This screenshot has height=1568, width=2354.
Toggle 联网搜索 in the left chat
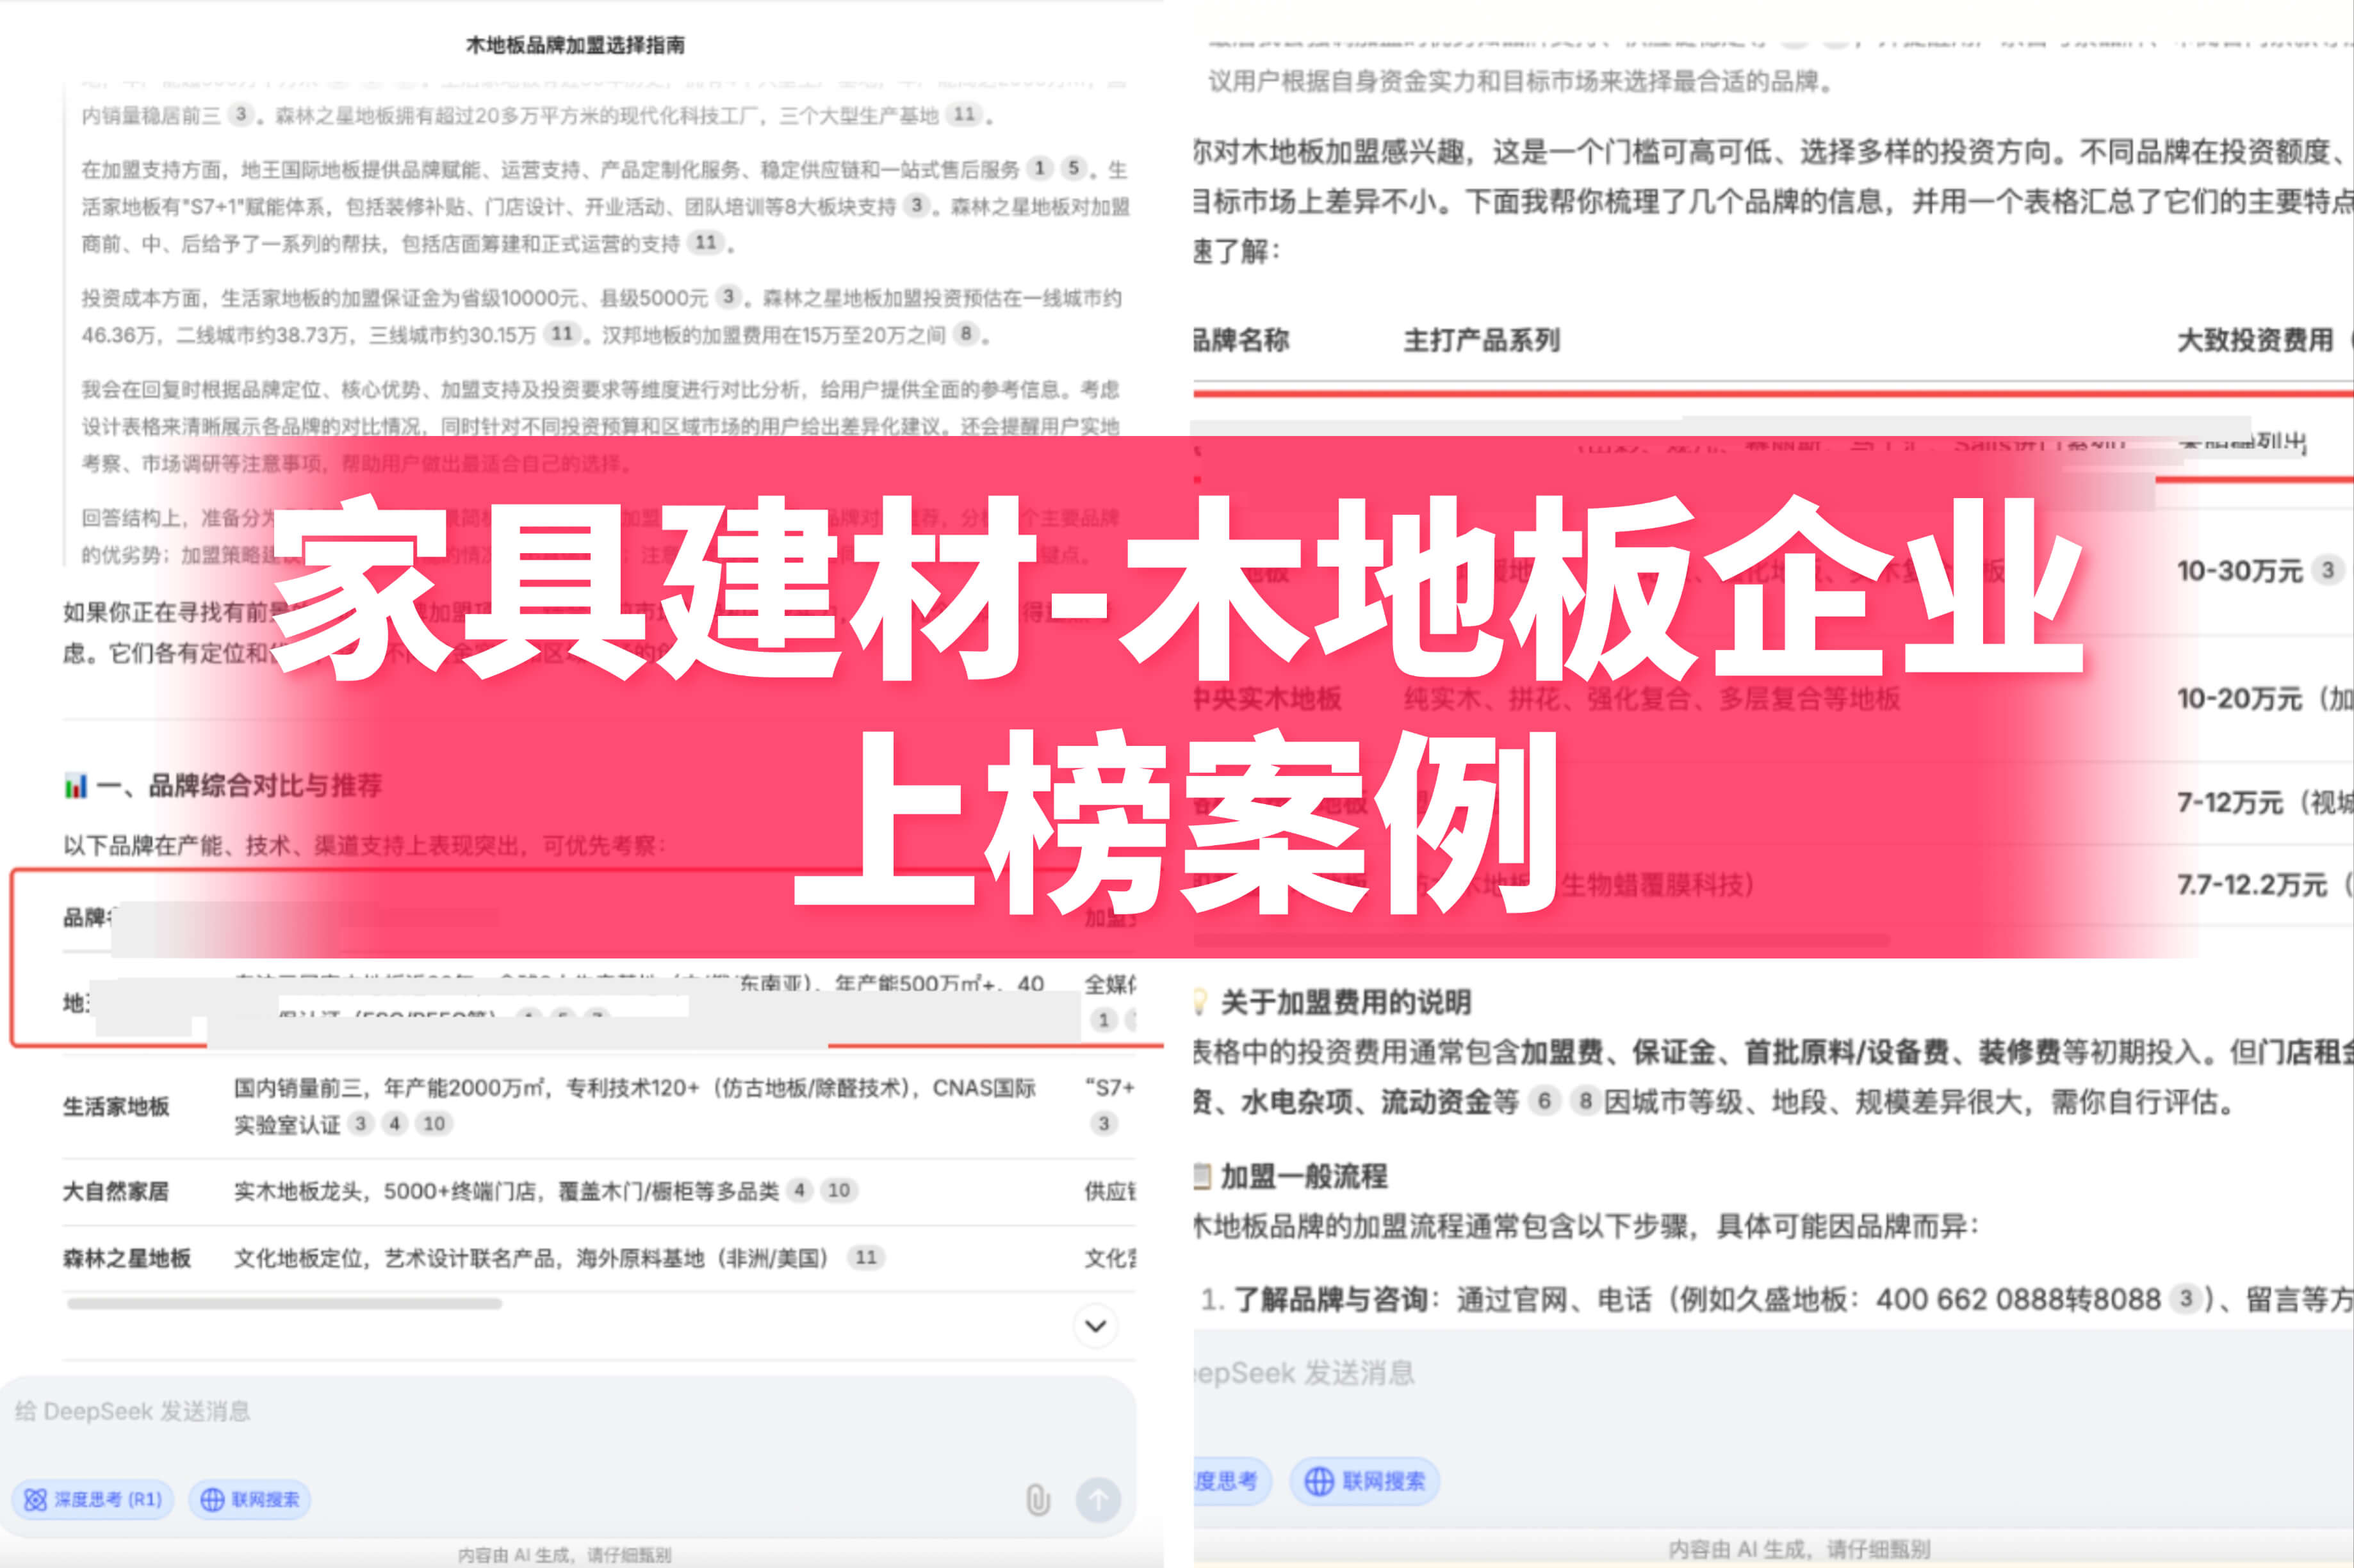coord(250,1499)
